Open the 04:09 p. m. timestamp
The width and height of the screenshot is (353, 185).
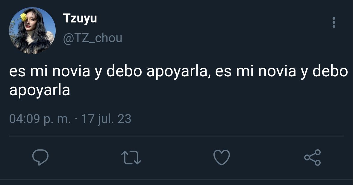pos(40,119)
